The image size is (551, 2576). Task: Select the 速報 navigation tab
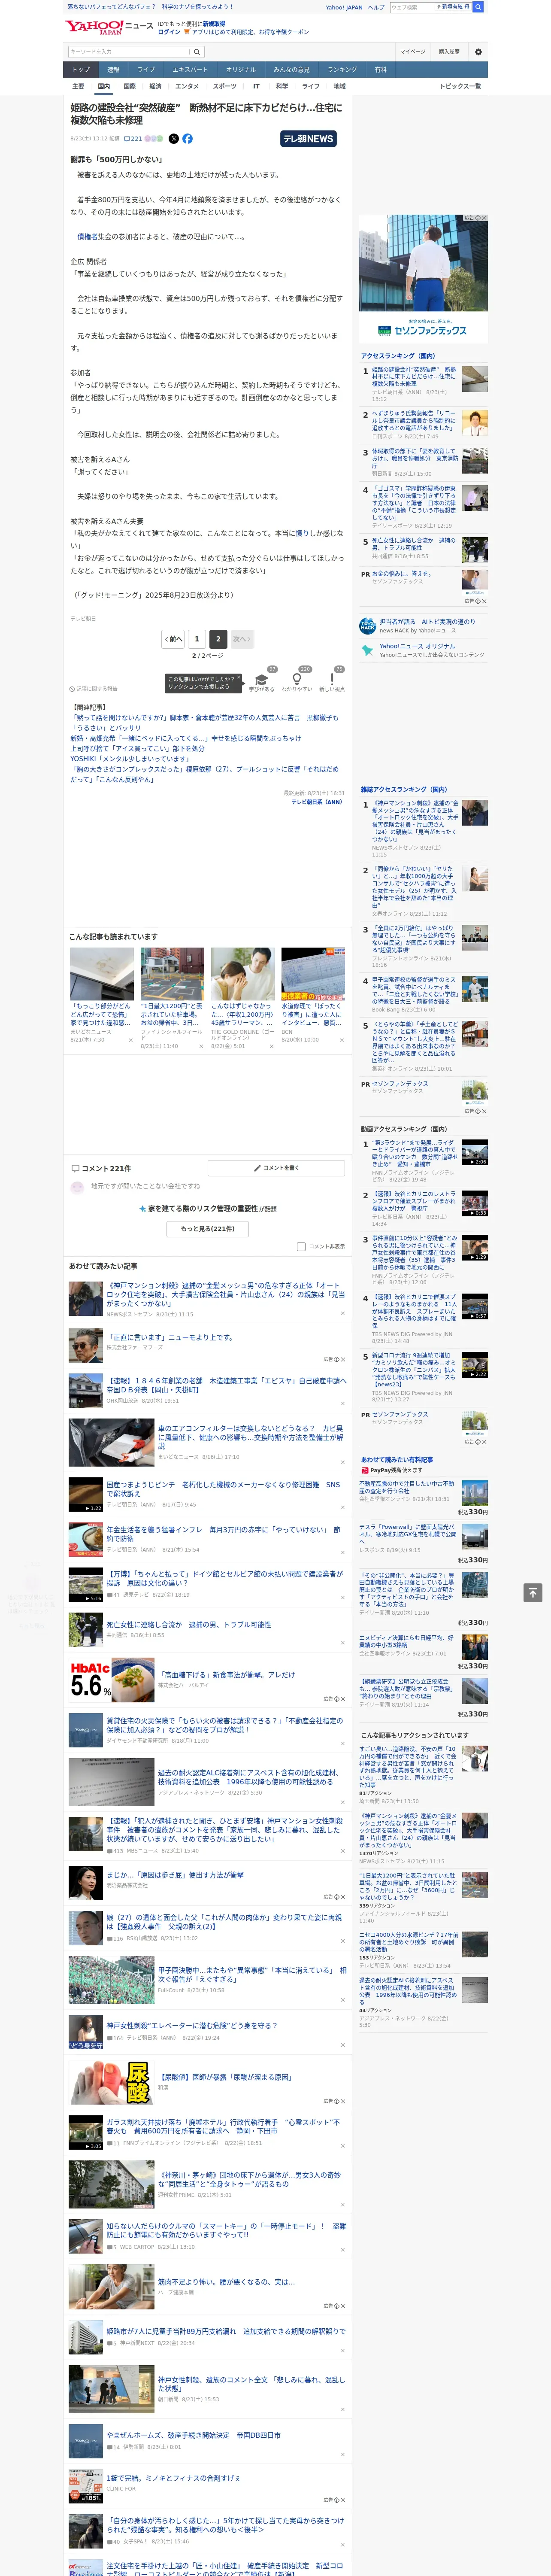(113, 70)
